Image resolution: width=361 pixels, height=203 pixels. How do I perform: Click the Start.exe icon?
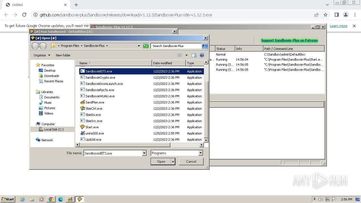[x=83, y=127]
